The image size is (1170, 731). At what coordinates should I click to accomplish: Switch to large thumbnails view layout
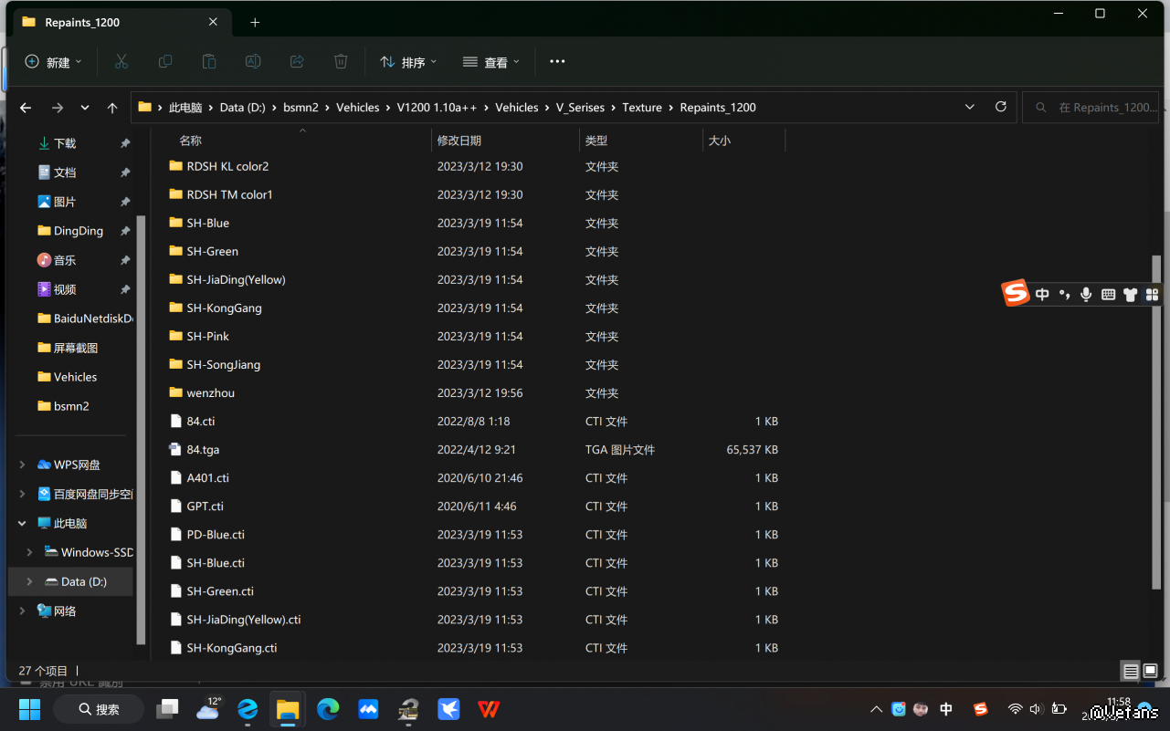pos(1151,672)
